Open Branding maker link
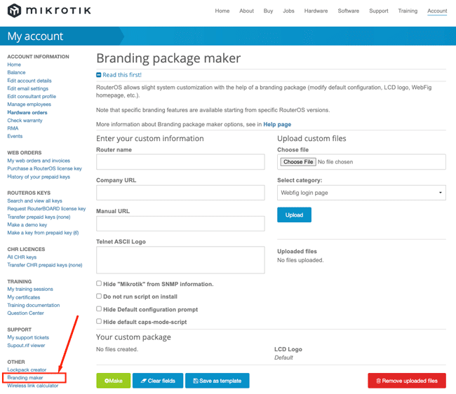Image resolution: width=456 pixels, height=394 pixels. pos(25,377)
